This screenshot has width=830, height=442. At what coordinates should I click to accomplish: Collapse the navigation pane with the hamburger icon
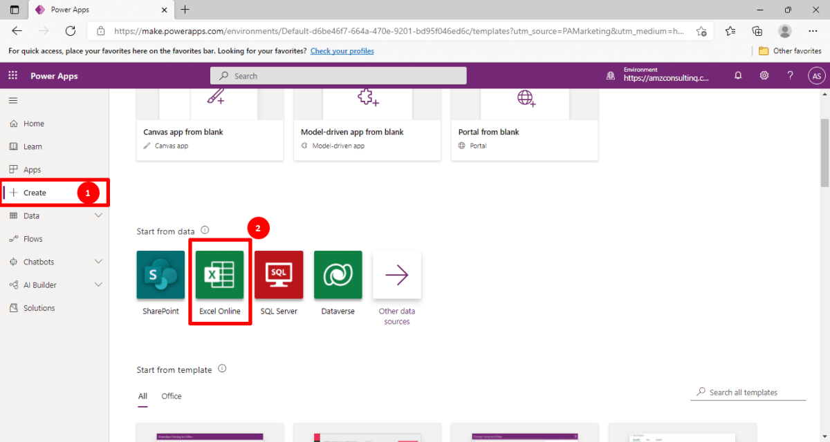(12, 99)
